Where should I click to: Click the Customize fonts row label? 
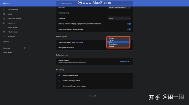(x=64, y=13)
